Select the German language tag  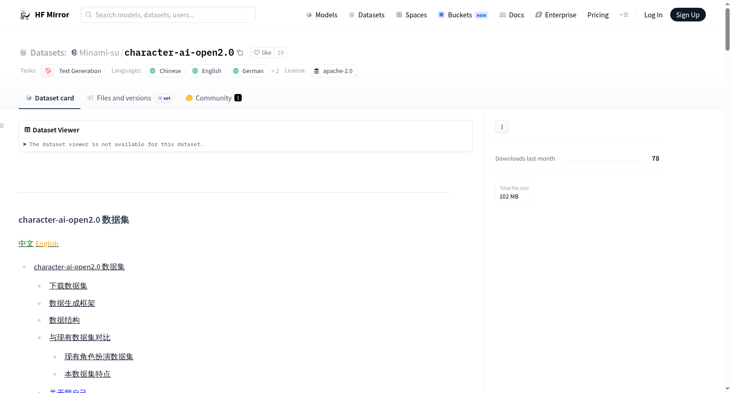(x=248, y=71)
